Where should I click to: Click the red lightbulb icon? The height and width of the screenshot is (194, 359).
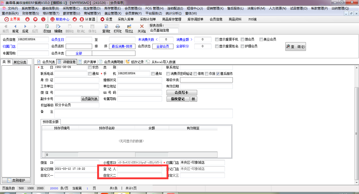point(43,19)
